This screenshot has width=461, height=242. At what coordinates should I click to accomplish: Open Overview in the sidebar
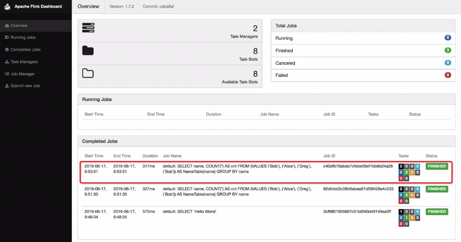(19, 26)
